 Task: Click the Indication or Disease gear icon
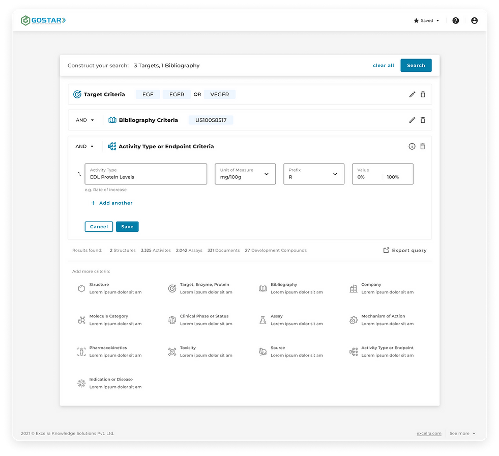(x=81, y=383)
